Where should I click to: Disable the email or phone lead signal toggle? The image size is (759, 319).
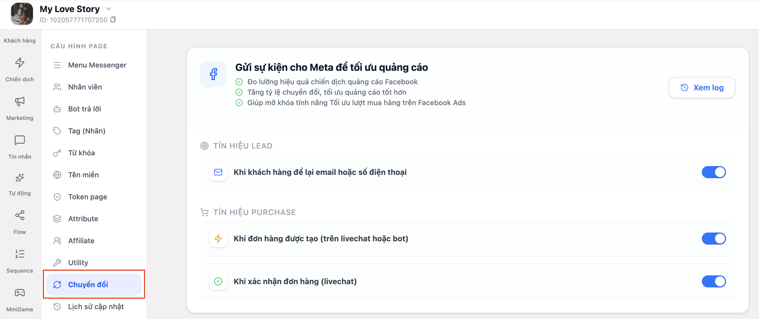pos(713,172)
